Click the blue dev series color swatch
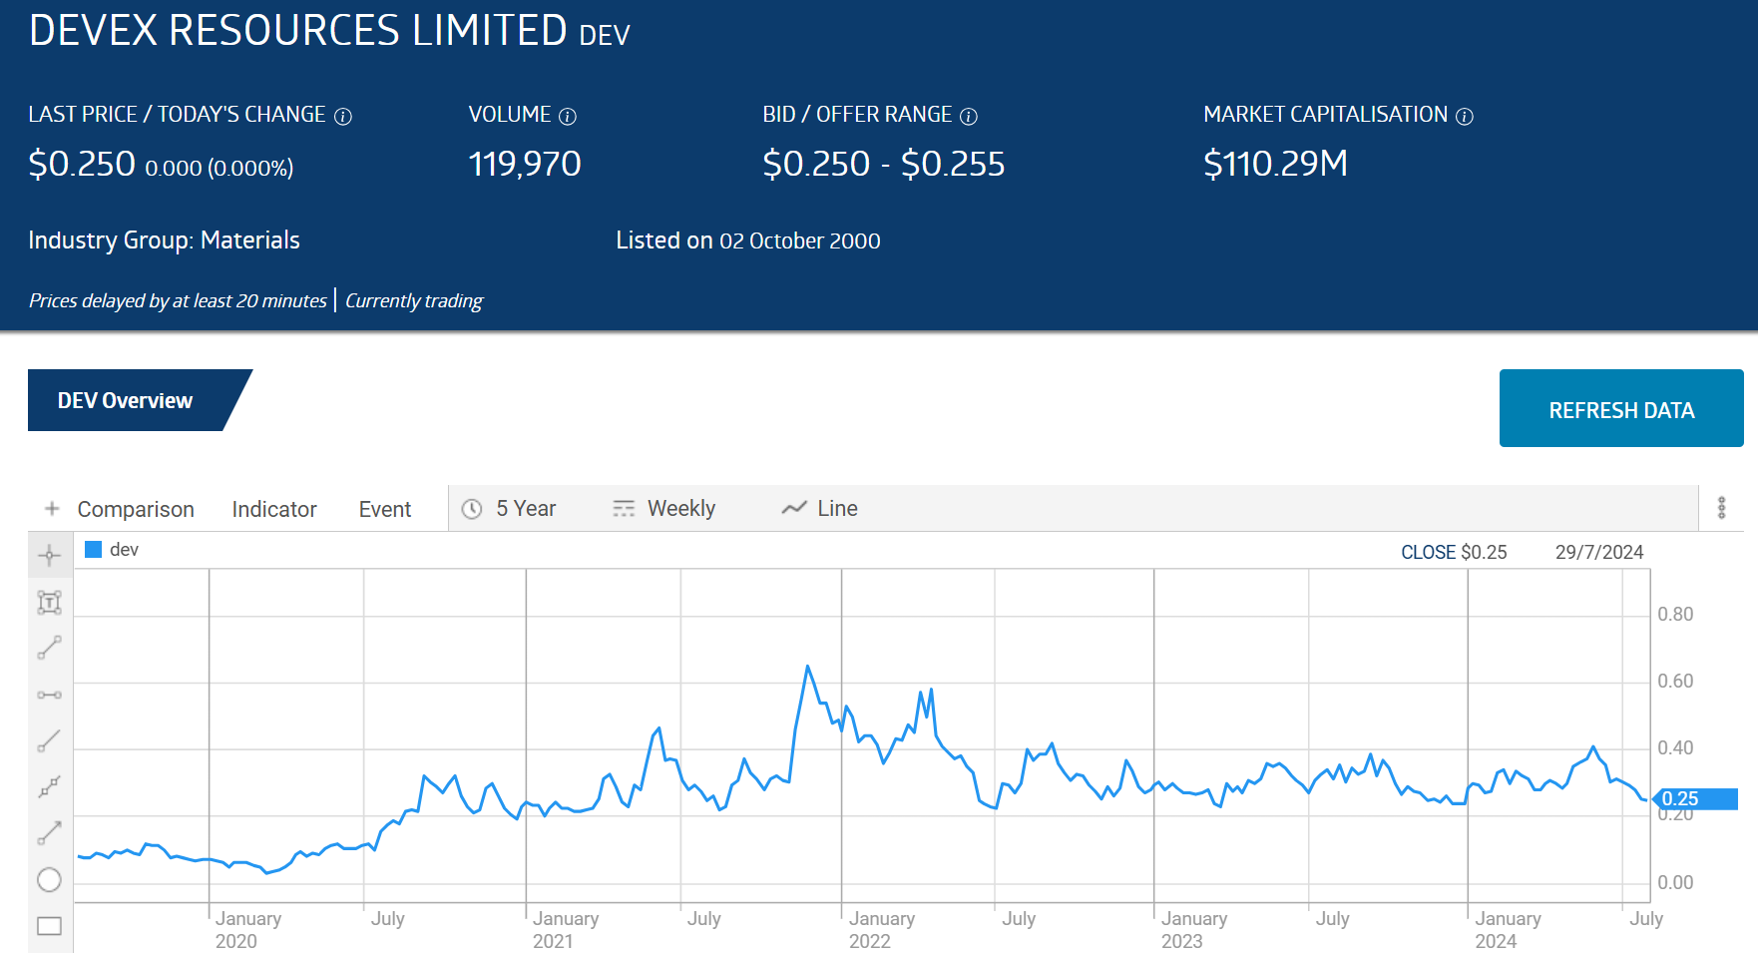 [94, 550]
